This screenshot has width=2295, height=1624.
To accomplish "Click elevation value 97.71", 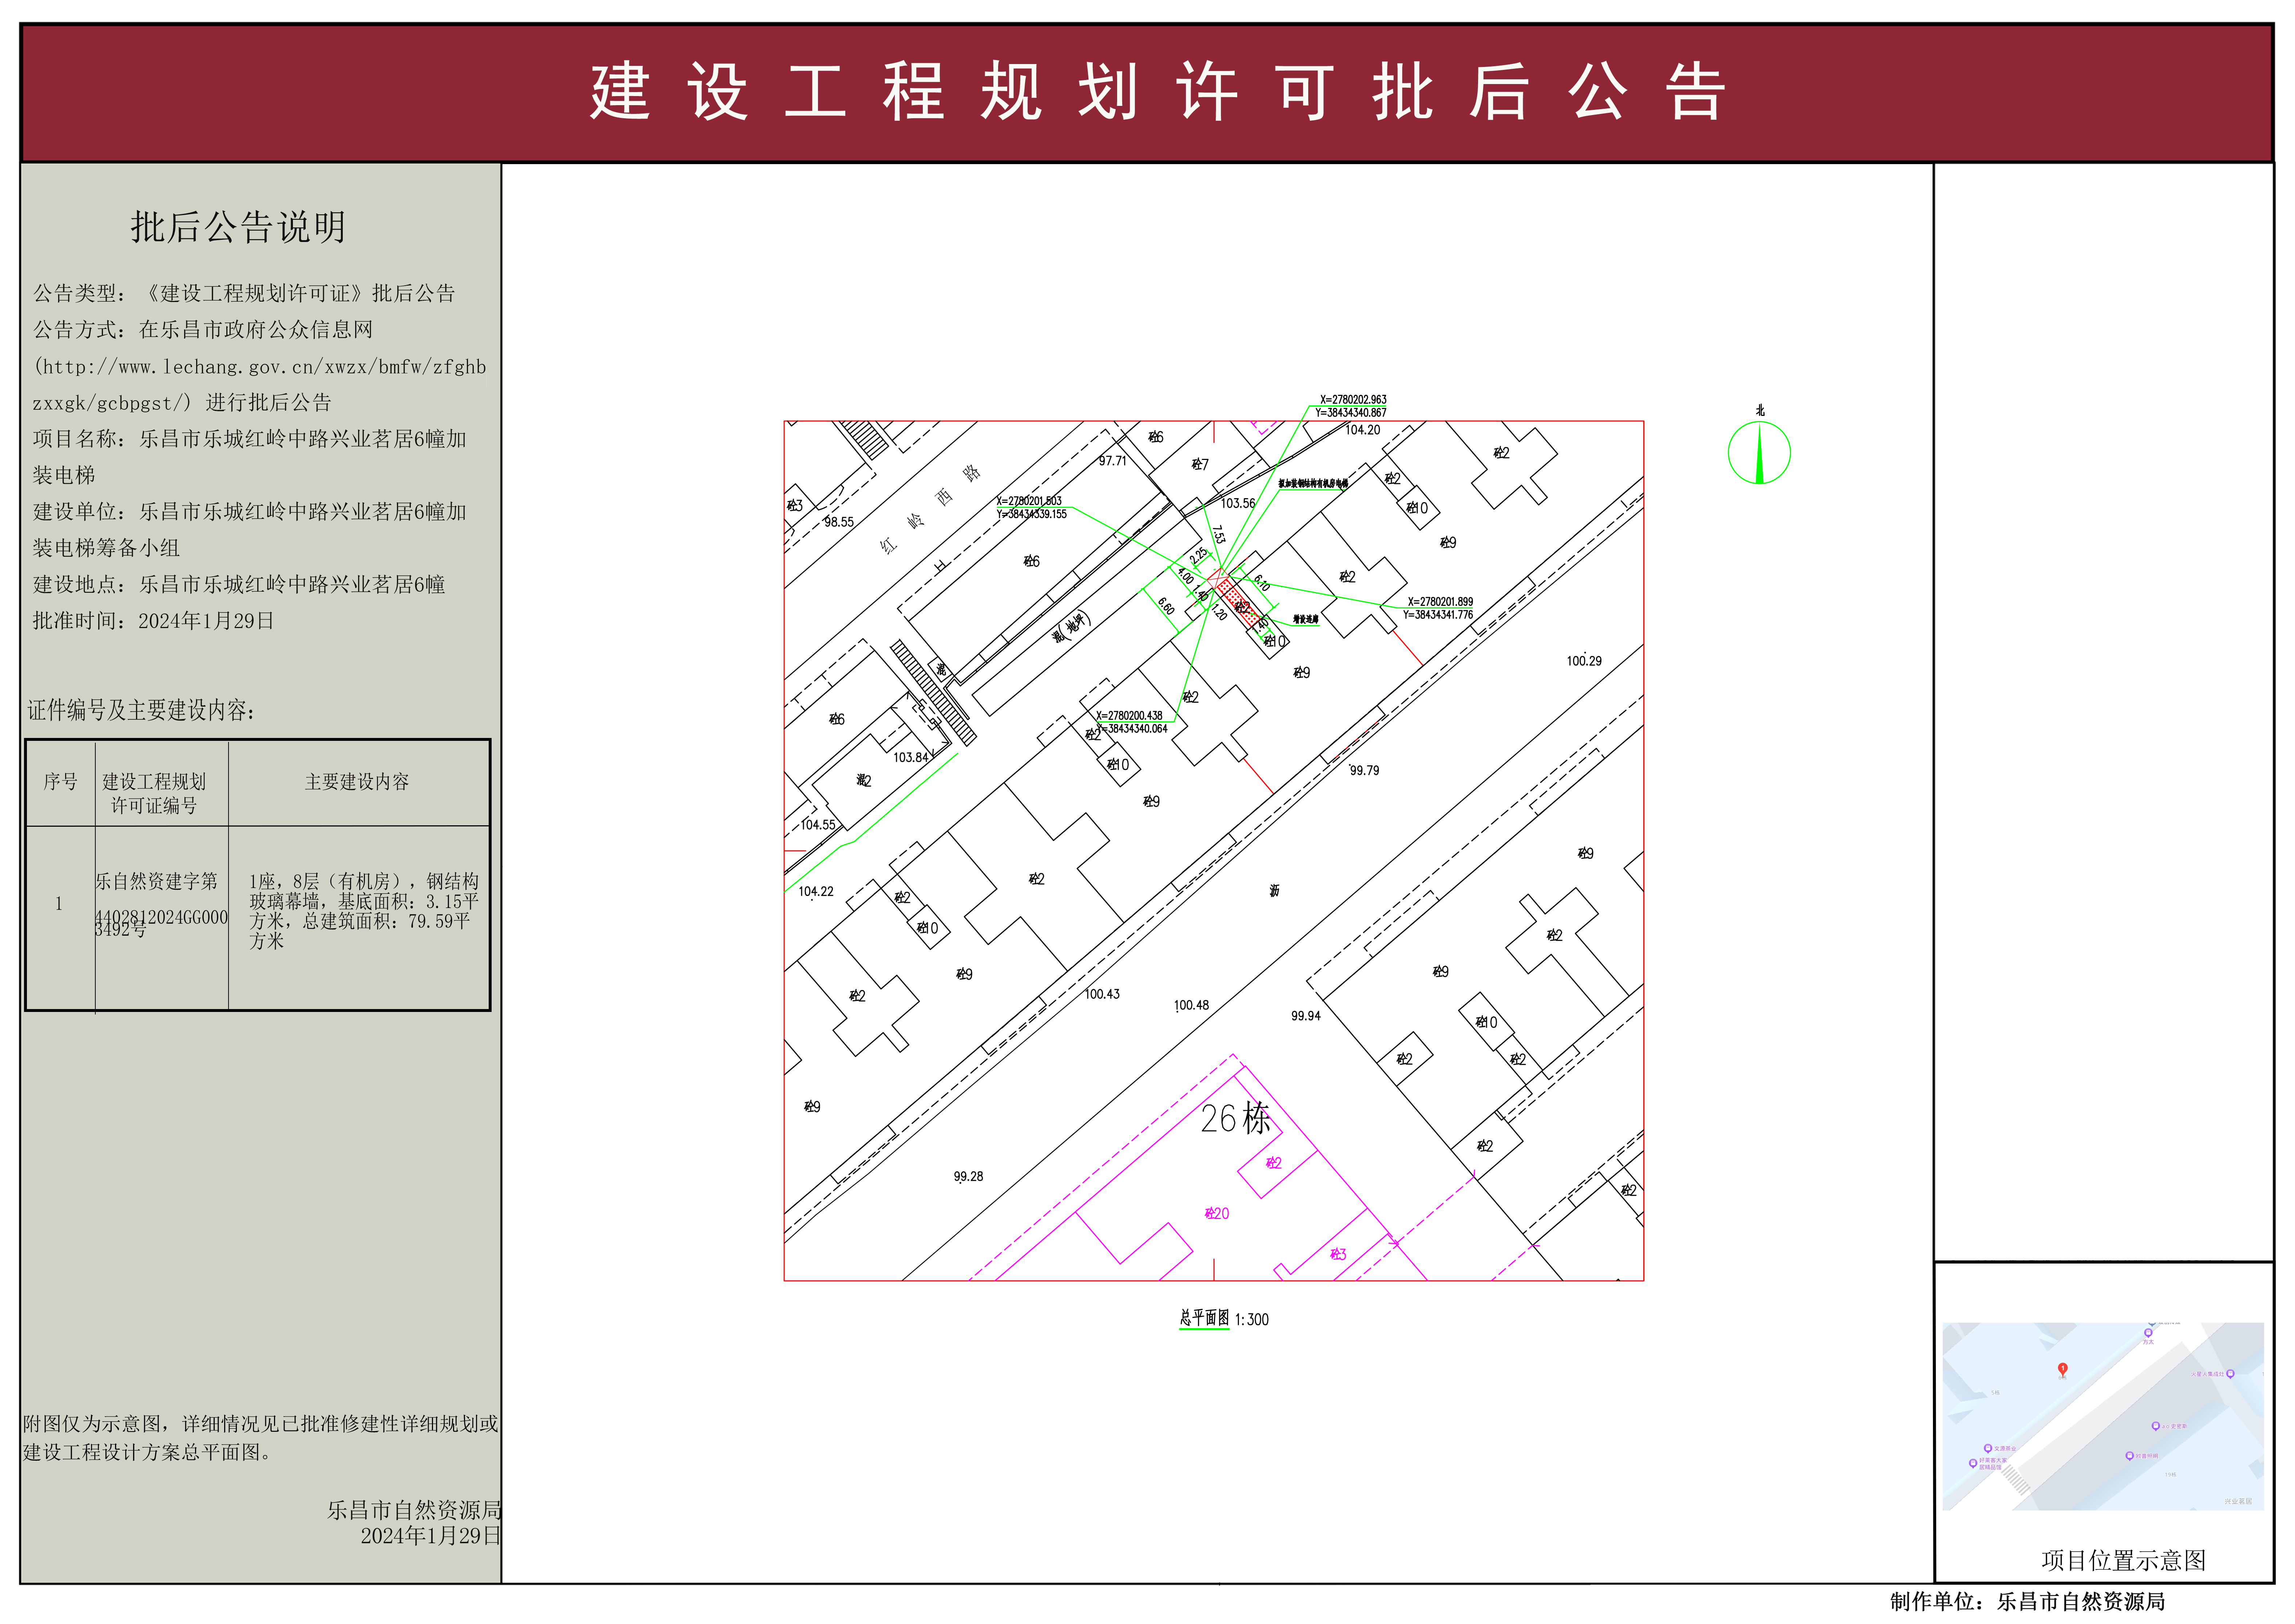I will point(1113,461).
